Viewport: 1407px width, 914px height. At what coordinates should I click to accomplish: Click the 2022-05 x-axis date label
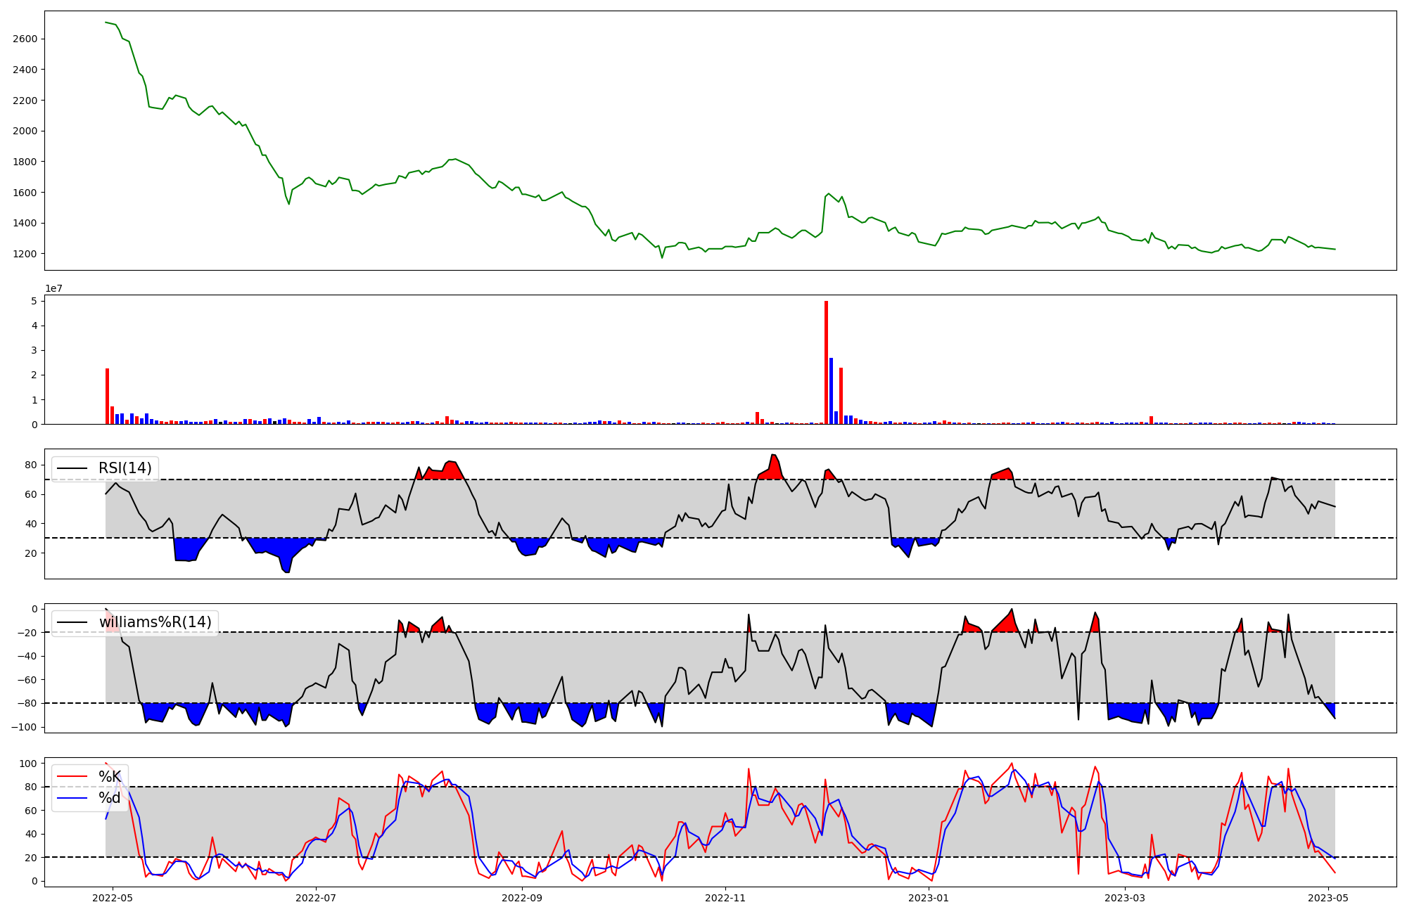pyautogui.click(x=113, y=898)
